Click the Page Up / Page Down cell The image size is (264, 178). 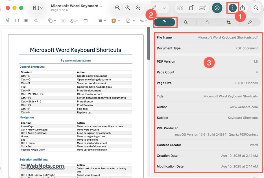pyautogui.click(x=48, y=150)
